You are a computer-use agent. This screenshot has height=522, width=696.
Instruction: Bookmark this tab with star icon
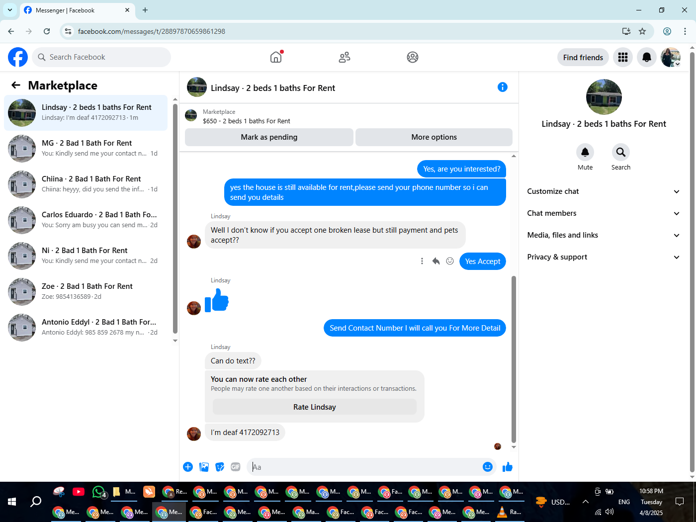pos(642,31)
